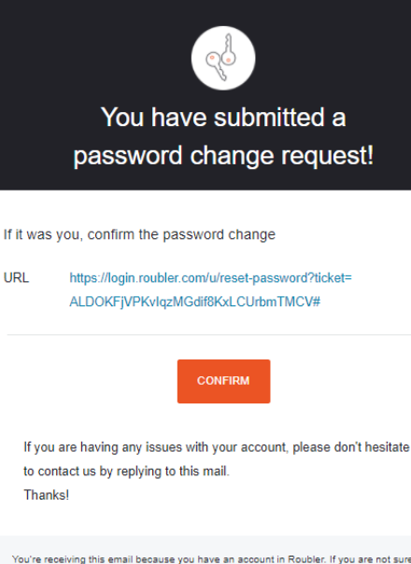Click the 'ticket=' parameter in the link
This screenshot has height=564, width=411.
pos(333,277)
